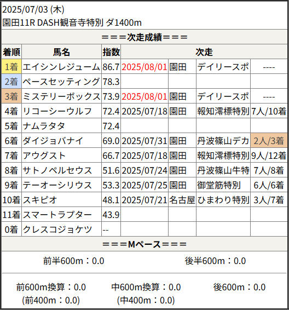Click the 着順 column header

(11, 52)
